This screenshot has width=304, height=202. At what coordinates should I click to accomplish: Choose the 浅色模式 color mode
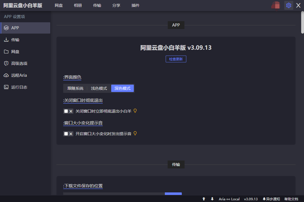coord(99,88)
